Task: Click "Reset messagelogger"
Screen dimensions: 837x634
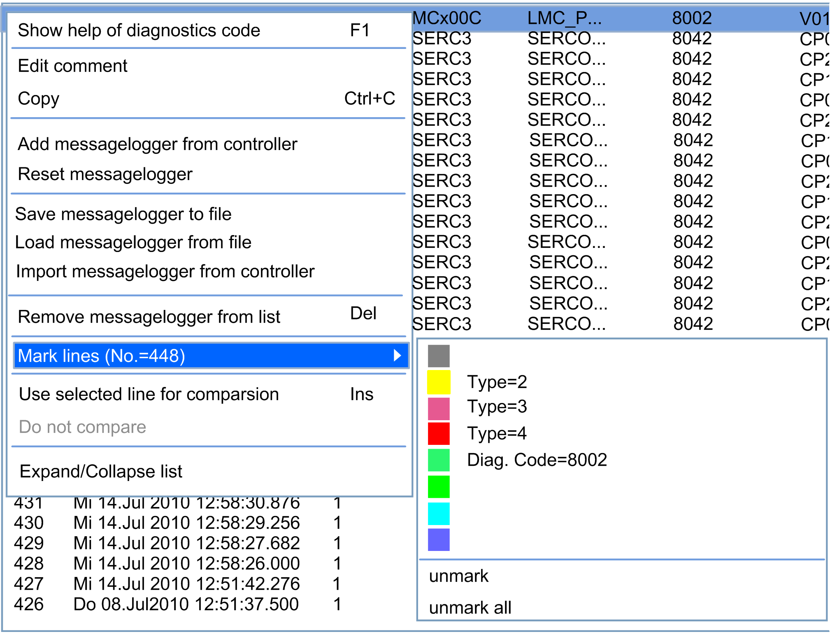Action: [x=105, y=174]
